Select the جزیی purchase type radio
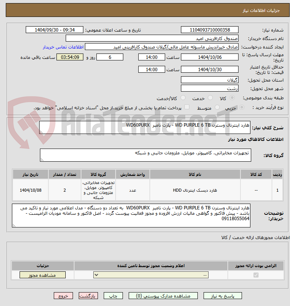 click(x=242, y=107)
